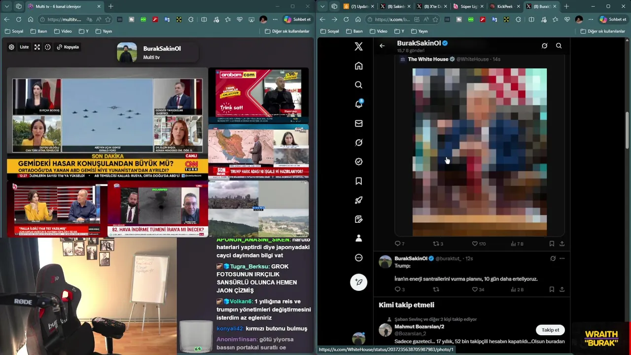Open X Explore search icon in sidebar

coord(359,85)
